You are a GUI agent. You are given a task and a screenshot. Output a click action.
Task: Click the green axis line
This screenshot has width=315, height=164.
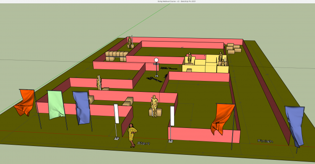[85, 58]
